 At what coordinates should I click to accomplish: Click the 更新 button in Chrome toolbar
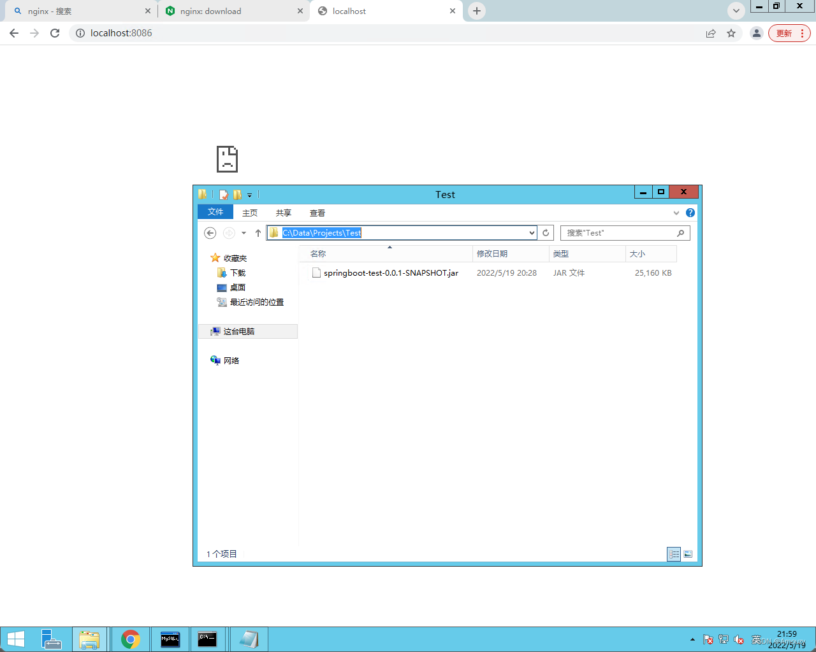785,33
